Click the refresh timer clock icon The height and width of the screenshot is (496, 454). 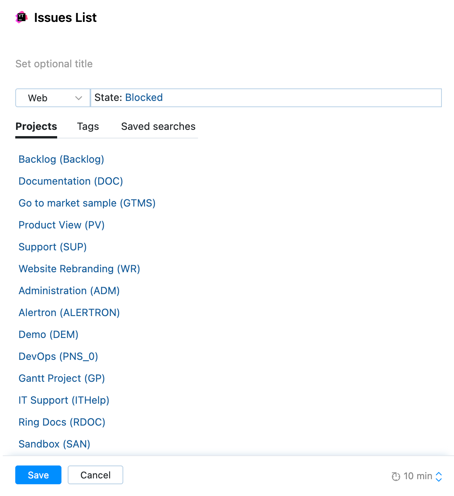click(x=395, y=476)
